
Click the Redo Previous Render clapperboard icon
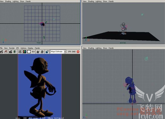2,52
